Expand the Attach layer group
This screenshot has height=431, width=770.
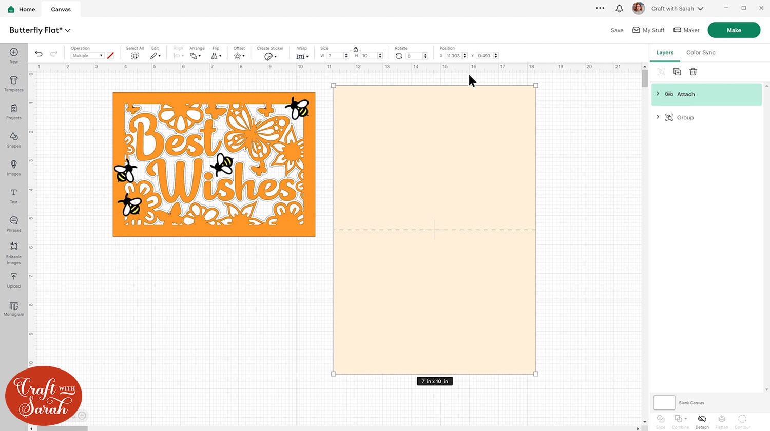pyautogui.click(x=658, y=94)
